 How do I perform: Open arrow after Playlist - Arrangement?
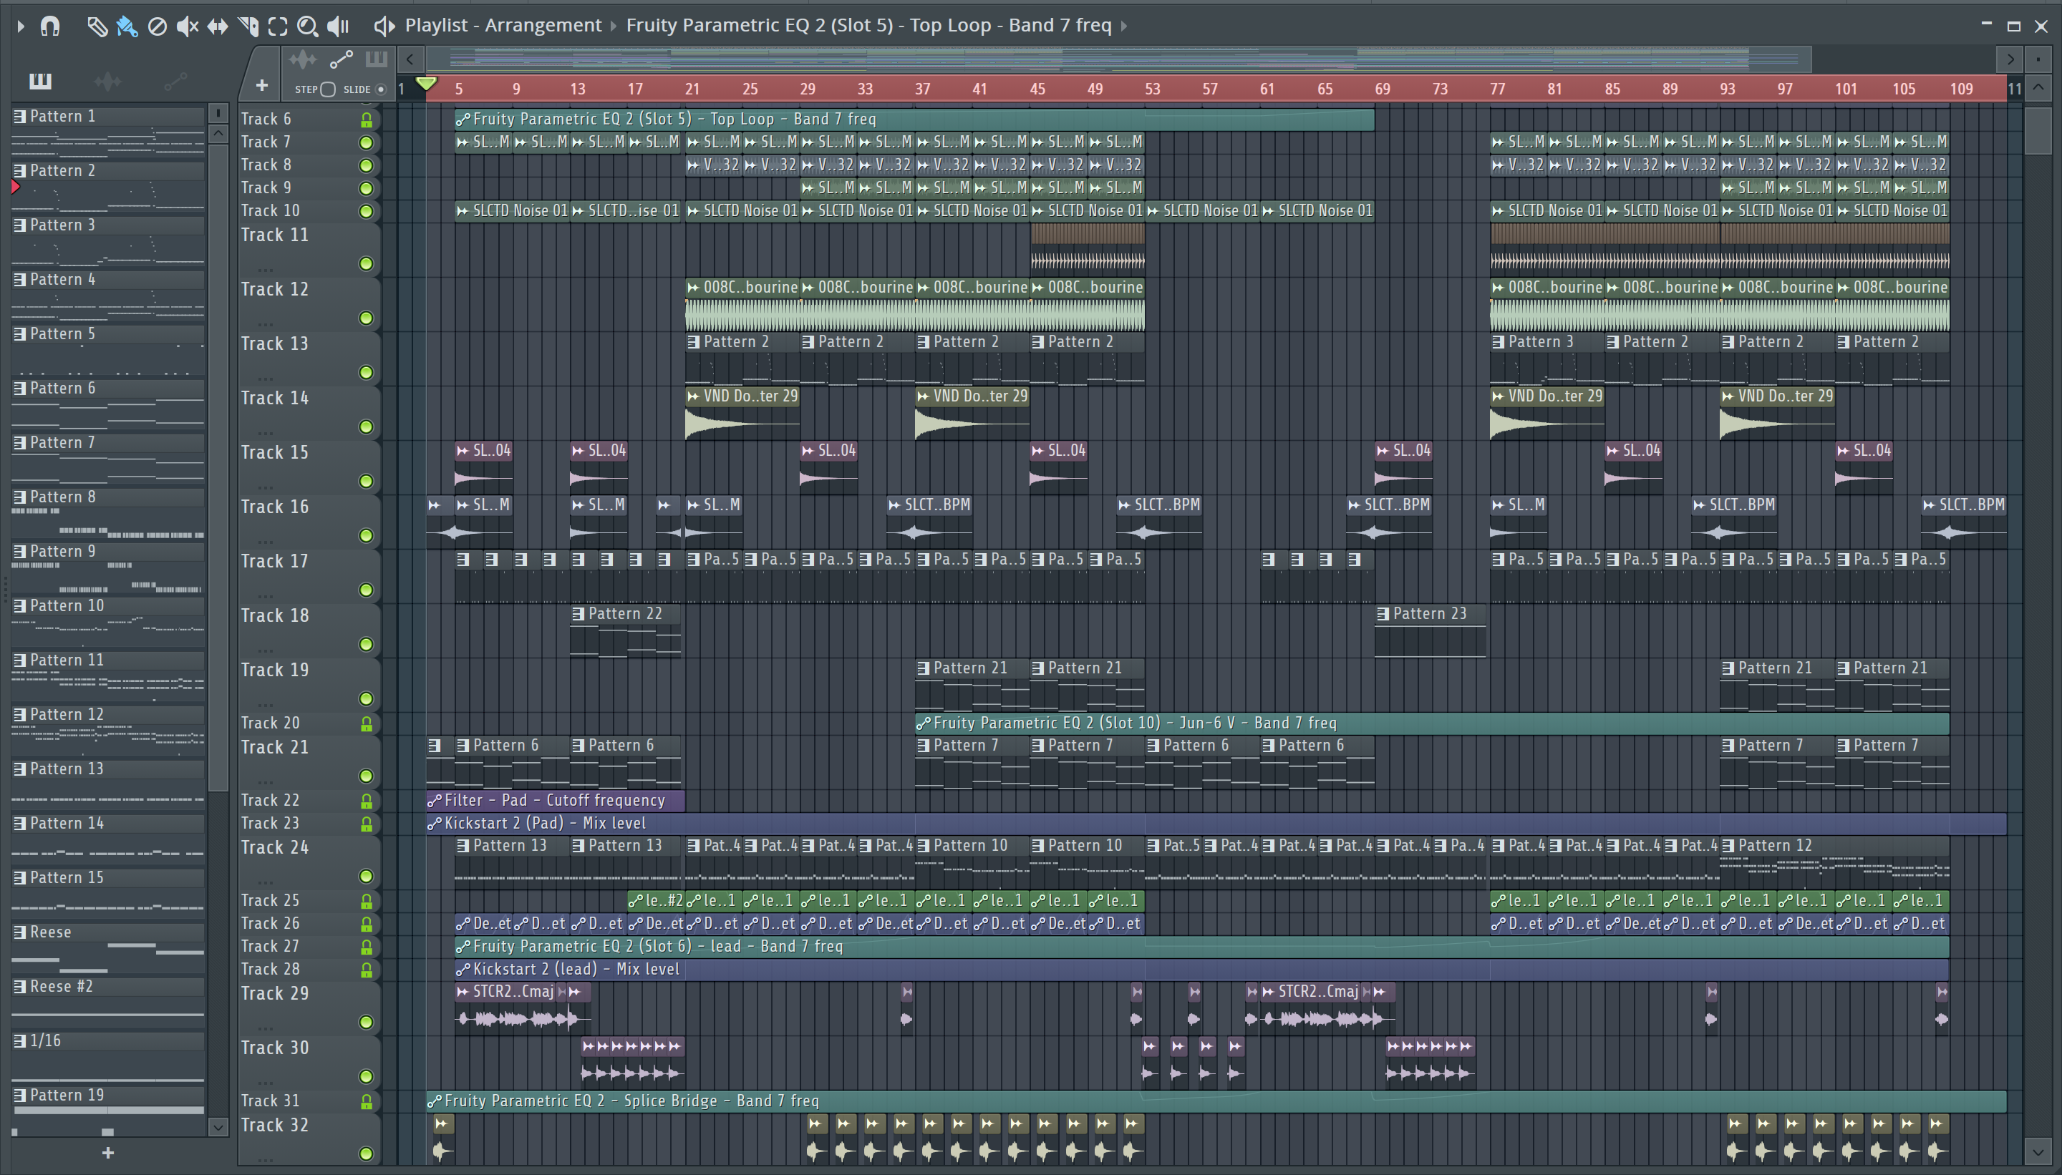point(614,26)
